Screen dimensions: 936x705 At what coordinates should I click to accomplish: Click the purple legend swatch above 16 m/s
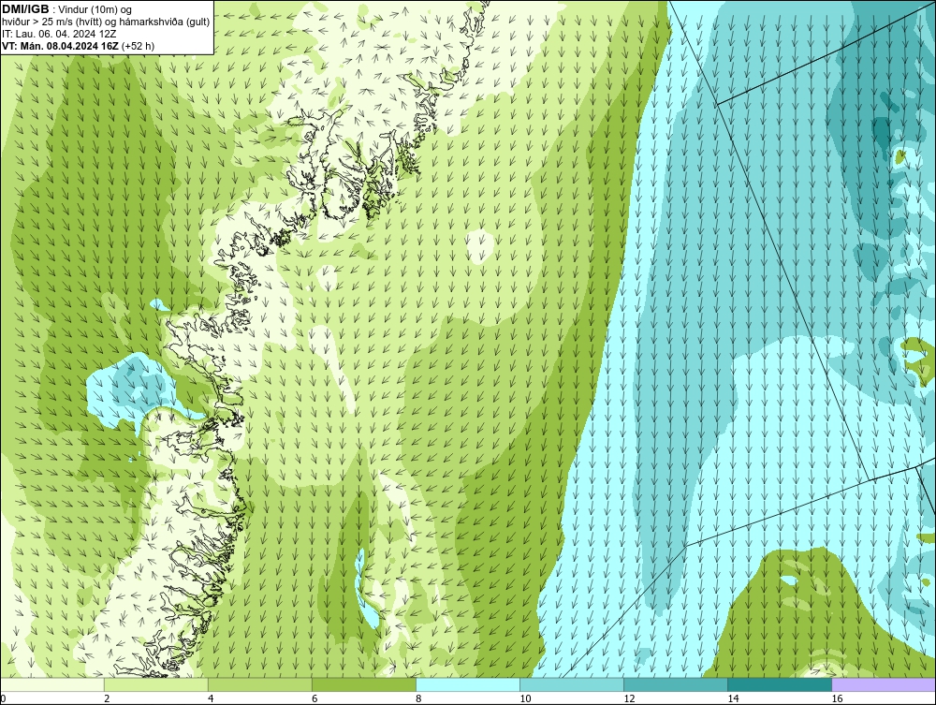[x=884, y=684]
